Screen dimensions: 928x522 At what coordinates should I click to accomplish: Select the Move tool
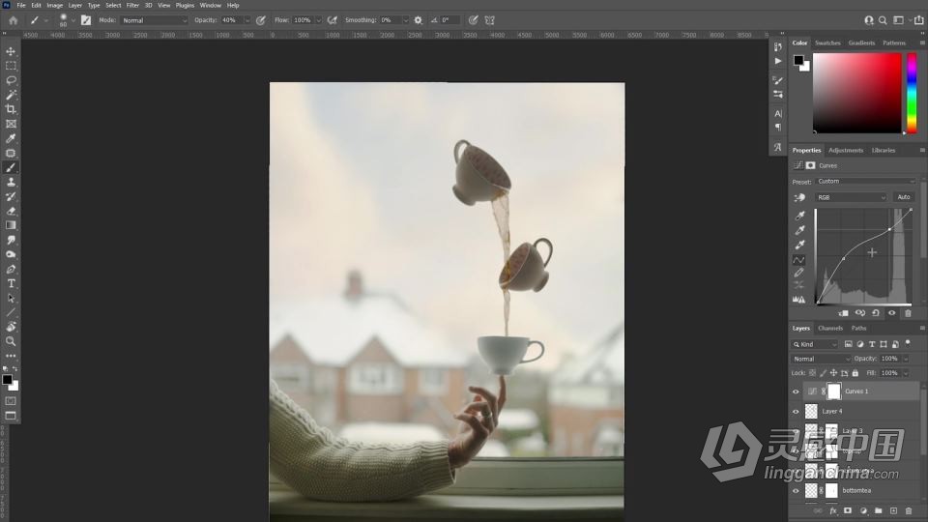(11, 51)
